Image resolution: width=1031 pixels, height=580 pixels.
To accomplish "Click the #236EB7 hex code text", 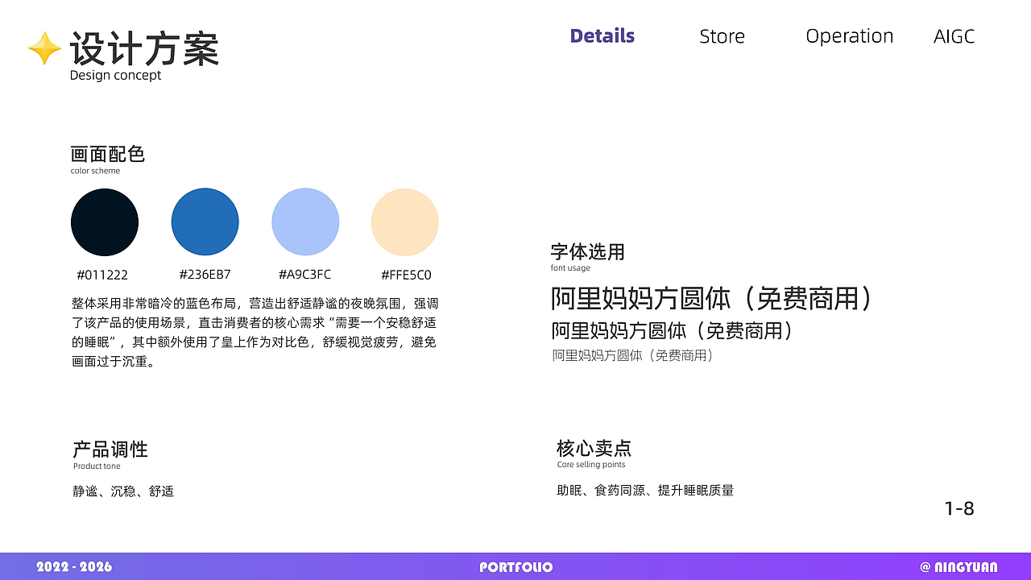I will point(205,275).
